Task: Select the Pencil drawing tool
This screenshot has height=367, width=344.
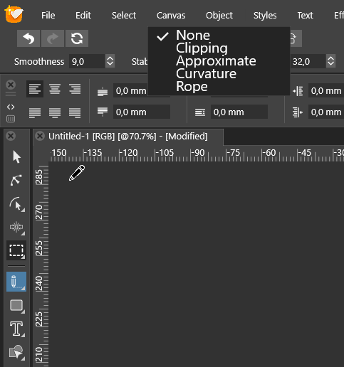Action: [16, 282]
